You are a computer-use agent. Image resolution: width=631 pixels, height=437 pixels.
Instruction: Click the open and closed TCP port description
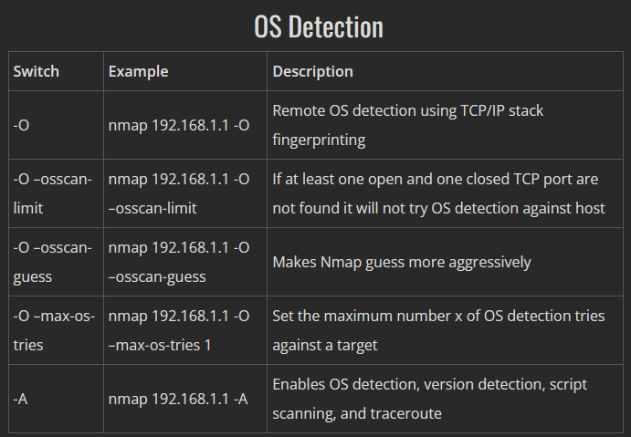click(438, 193)
